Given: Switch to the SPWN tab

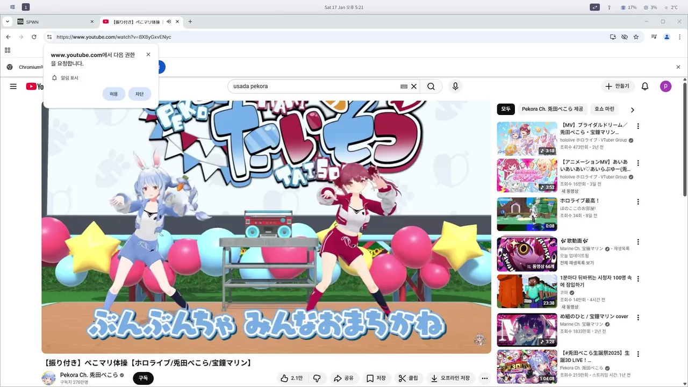Looking at the screenshot, I should coord(55,21).
